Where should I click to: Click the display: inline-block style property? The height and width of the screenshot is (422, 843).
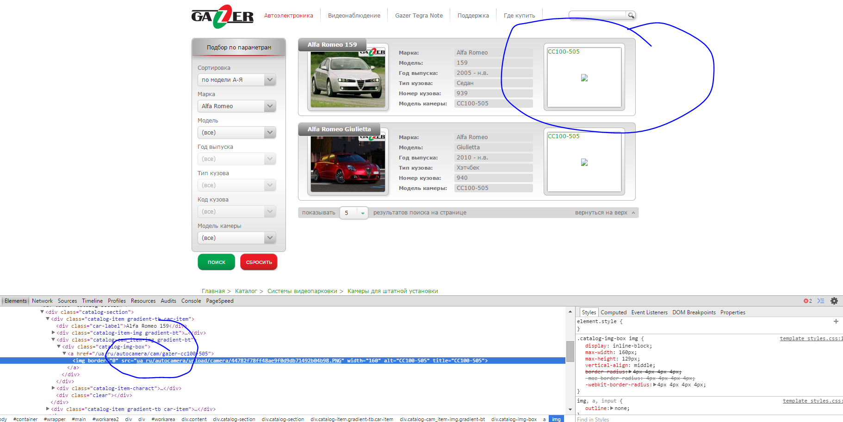click(x=619, y=346)
